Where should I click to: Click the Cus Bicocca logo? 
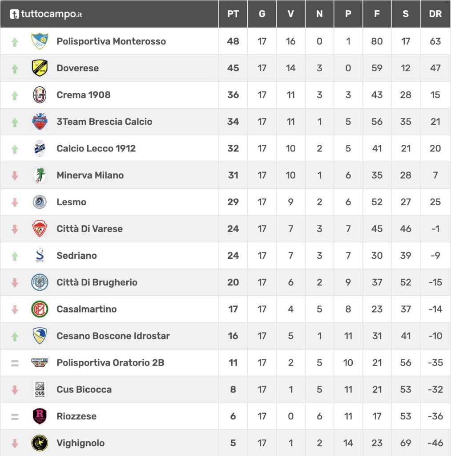(40, 389)
